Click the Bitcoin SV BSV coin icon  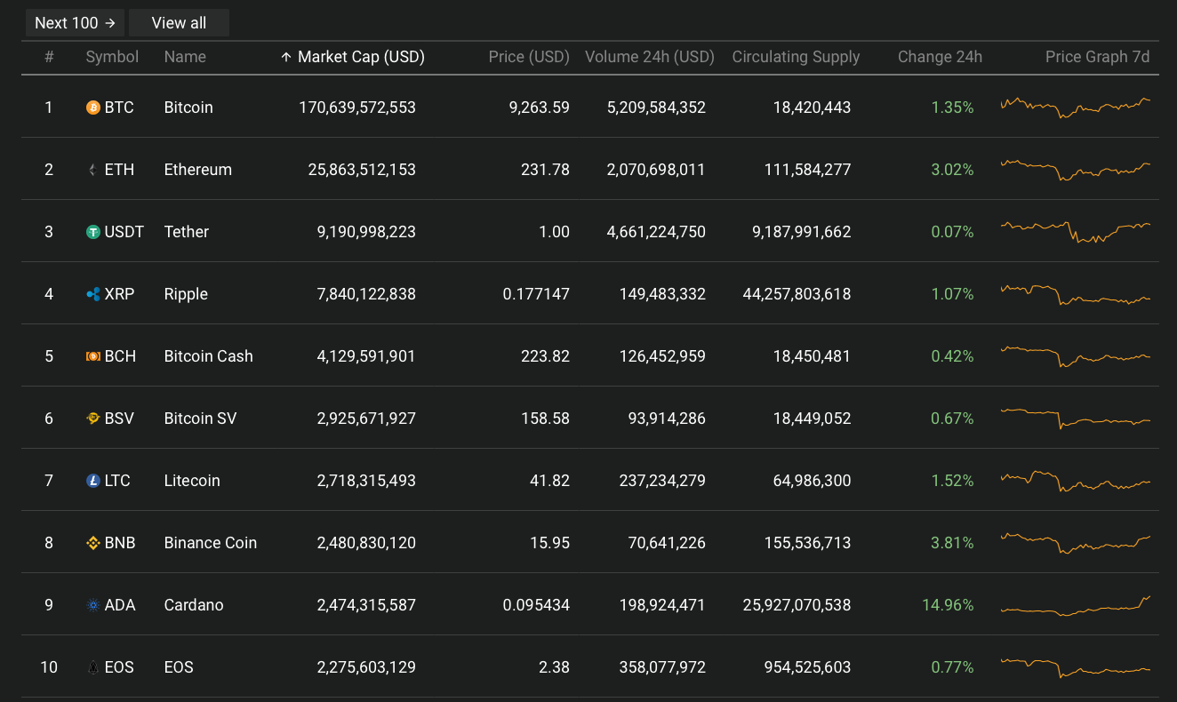click(93, 419)
